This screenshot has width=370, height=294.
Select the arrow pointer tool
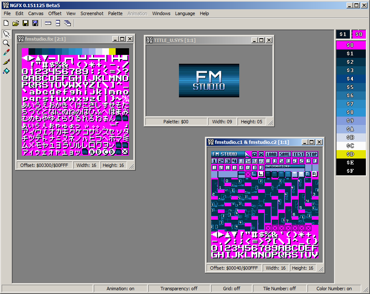point(6,34)
